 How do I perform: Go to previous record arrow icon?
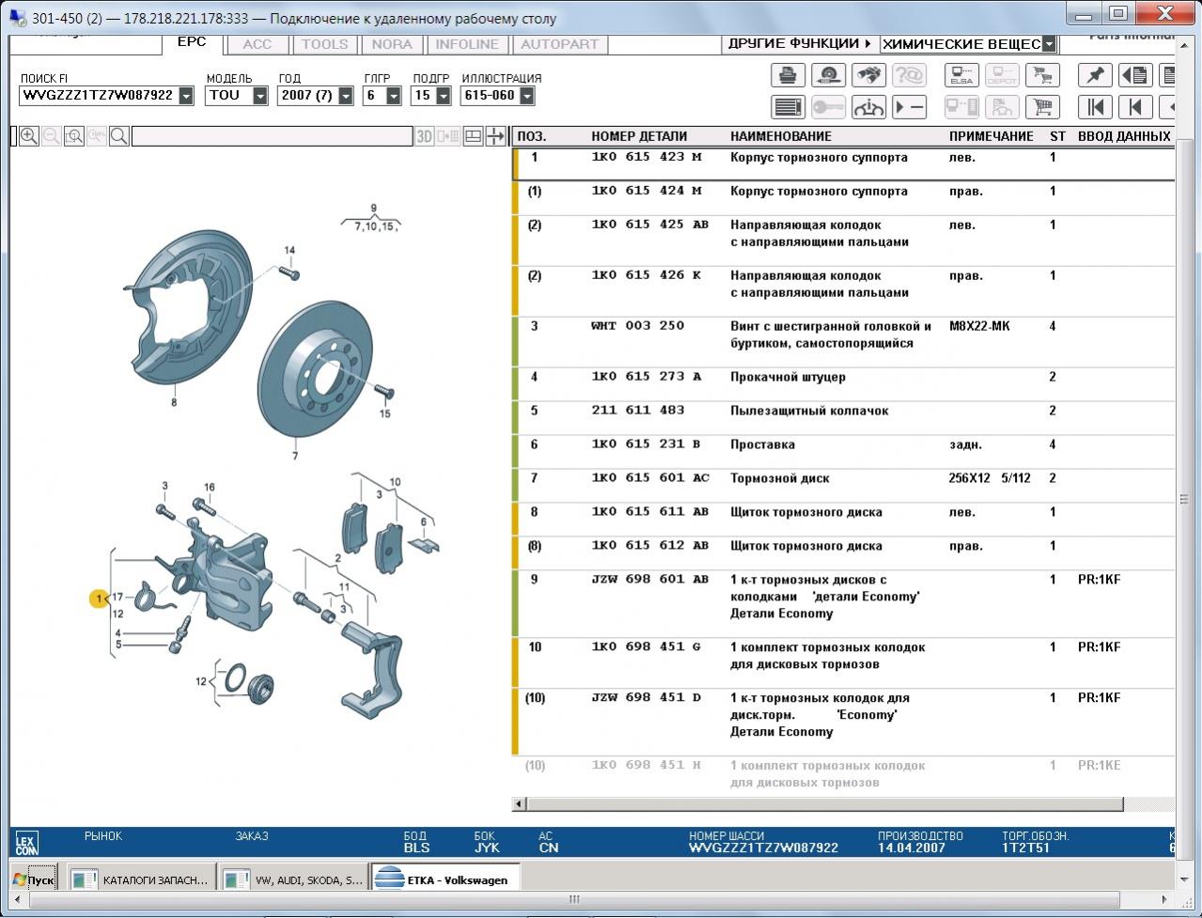1135,107
